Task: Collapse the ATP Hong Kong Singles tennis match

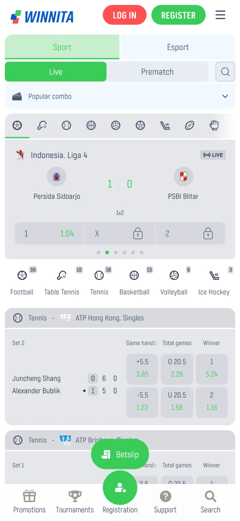Action: pyautogui.click(x=120, y=318)
